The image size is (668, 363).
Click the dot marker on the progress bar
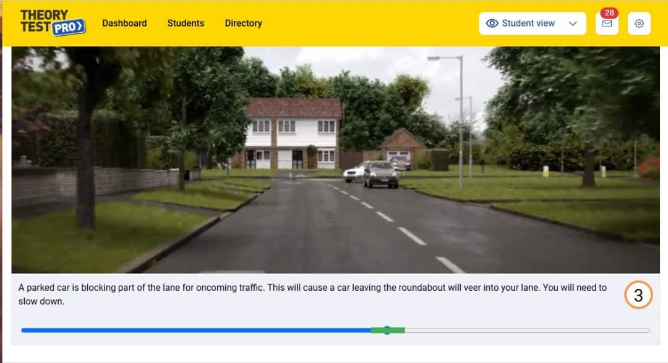coord(387,330)
